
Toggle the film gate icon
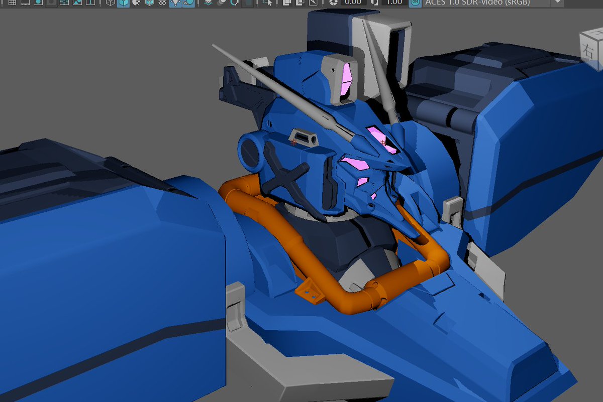coord(25,3)
